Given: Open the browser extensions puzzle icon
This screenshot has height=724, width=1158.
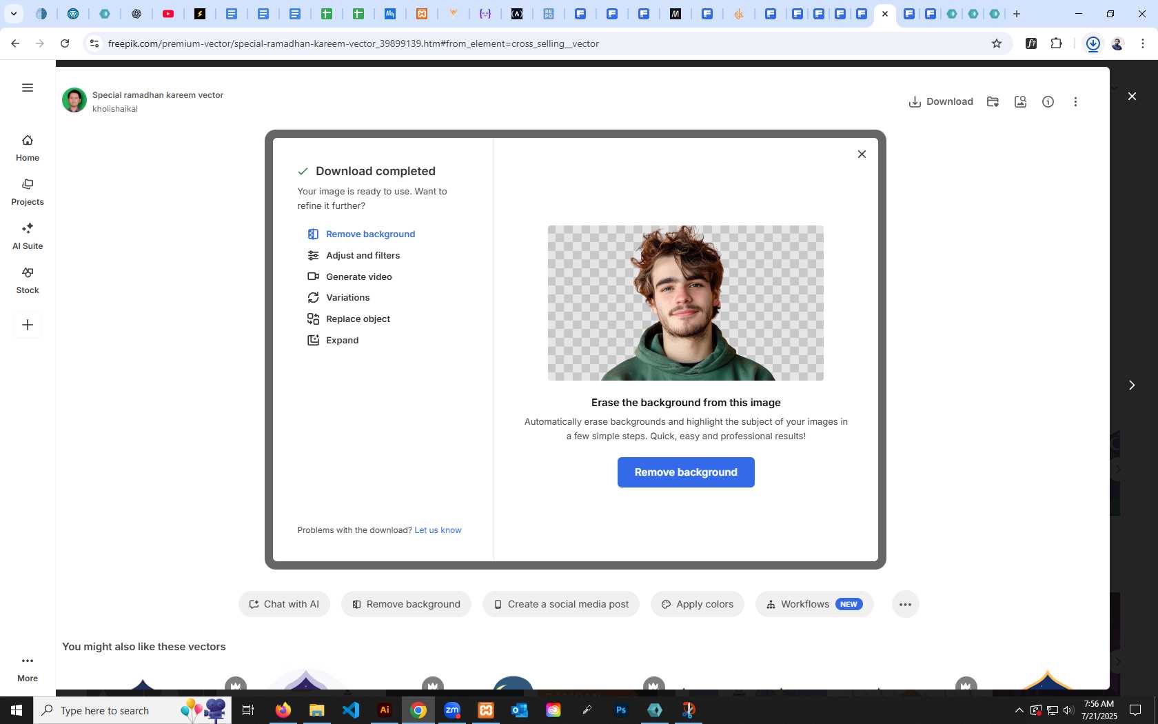Looking at the screenshot, I should pyautogui.click(x=1057, y=43).
